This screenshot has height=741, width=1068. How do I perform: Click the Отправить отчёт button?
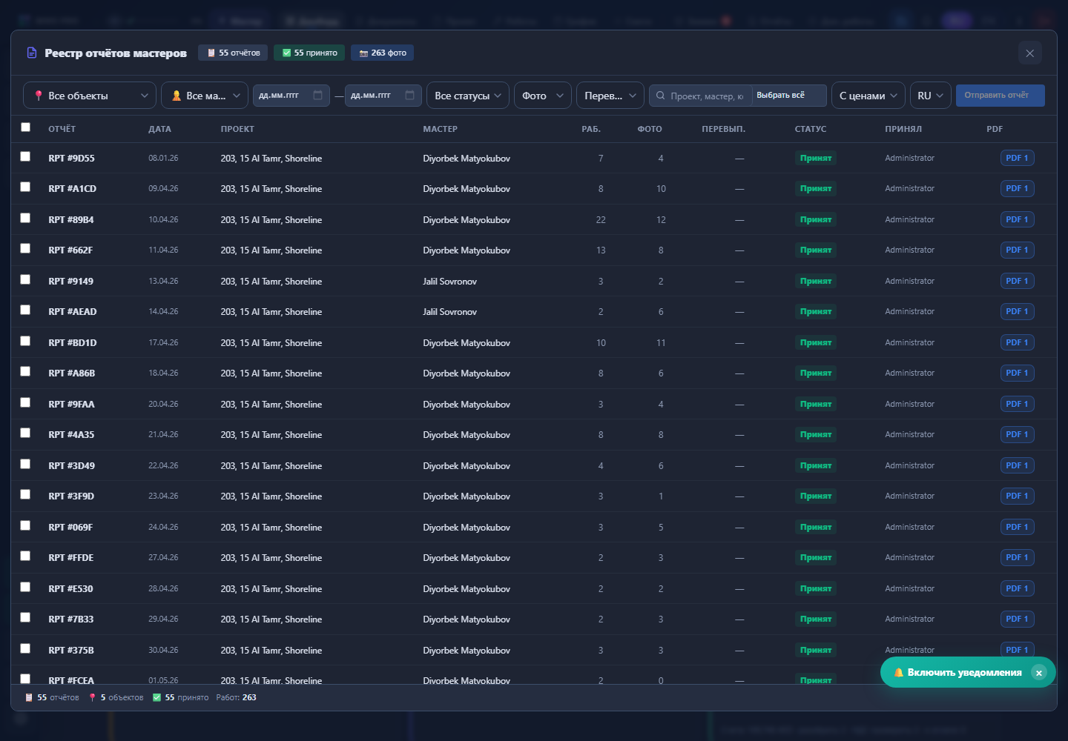[1001, 96]
